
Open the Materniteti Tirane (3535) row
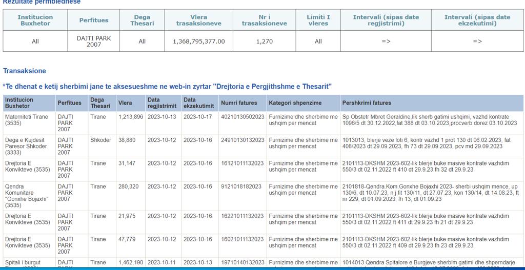[x=27, y=120]
